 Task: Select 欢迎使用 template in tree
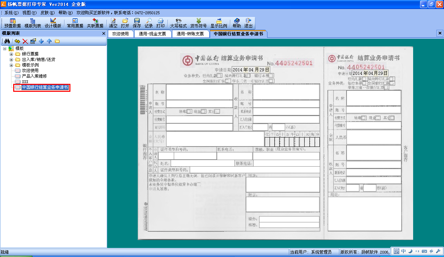[30, 71]
